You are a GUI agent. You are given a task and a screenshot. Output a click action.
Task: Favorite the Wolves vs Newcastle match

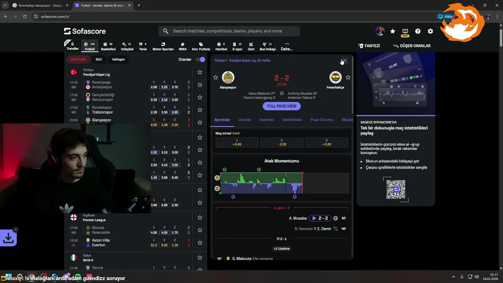point(200,230)
